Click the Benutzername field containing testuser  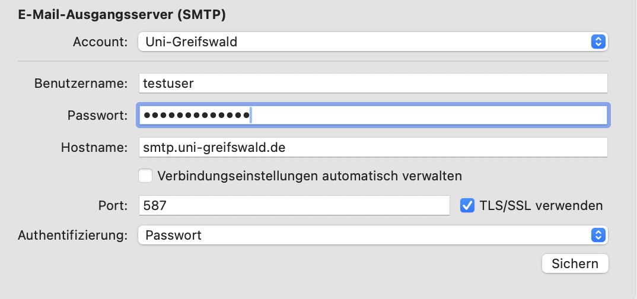372,84
